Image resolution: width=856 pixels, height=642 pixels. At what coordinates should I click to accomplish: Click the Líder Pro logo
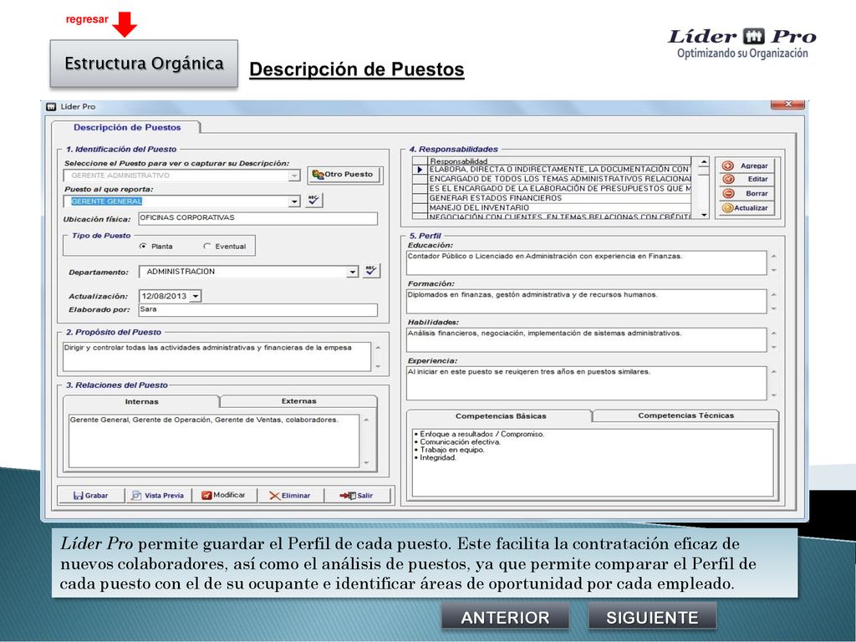point(742,43)
